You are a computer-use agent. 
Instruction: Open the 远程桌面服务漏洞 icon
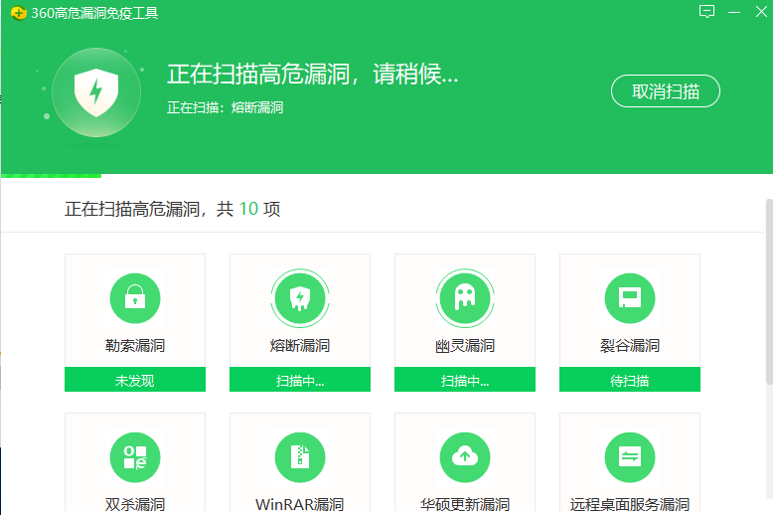629,457
